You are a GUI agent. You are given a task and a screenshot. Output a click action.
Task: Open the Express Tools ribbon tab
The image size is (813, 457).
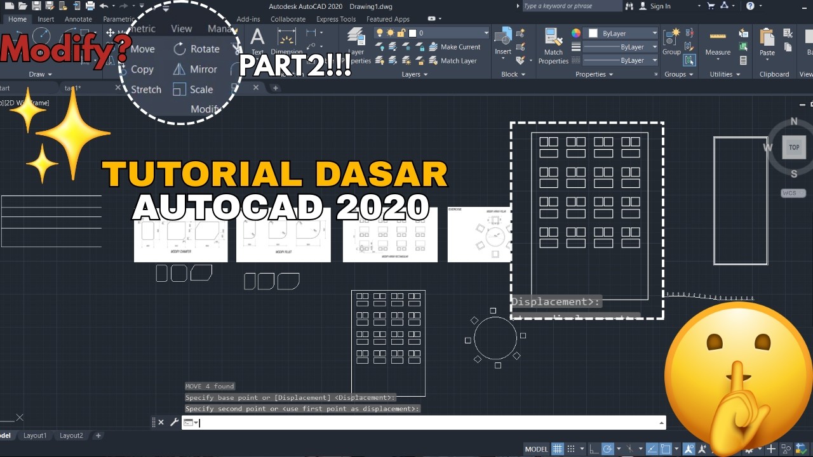[x=336, y=19]
